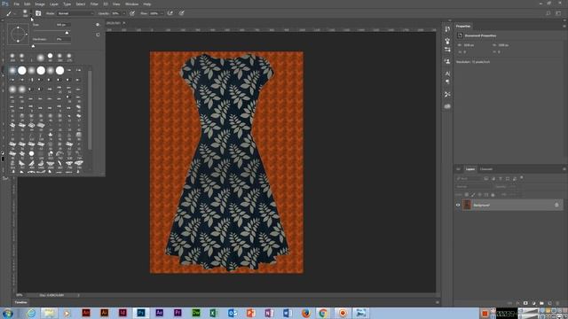Click the brush angle and roundness preview
Viewport: 568px width, 319px height.
[x=18, y=35]
